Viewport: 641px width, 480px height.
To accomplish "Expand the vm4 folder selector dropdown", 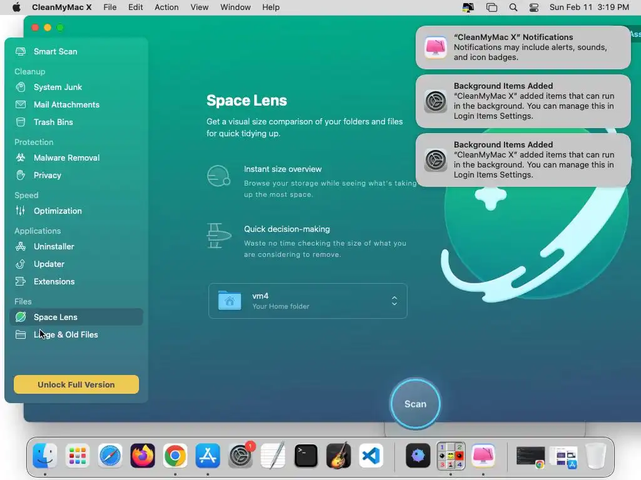I will (394, 301).
